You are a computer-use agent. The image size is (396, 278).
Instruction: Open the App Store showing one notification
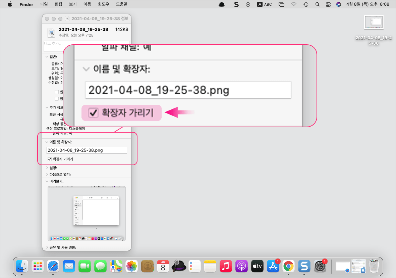pos(273,266)
